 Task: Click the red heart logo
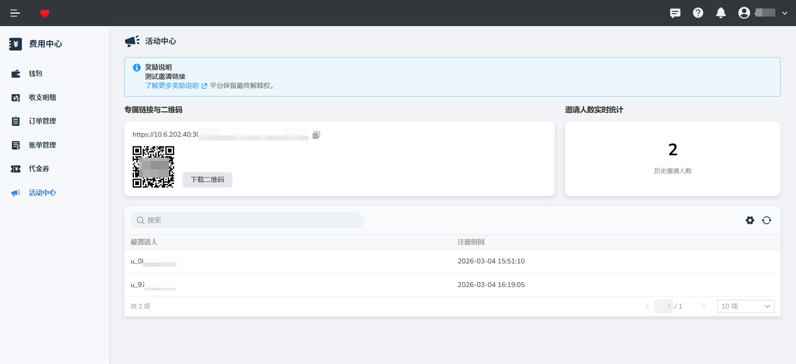(x=45, y=13)
